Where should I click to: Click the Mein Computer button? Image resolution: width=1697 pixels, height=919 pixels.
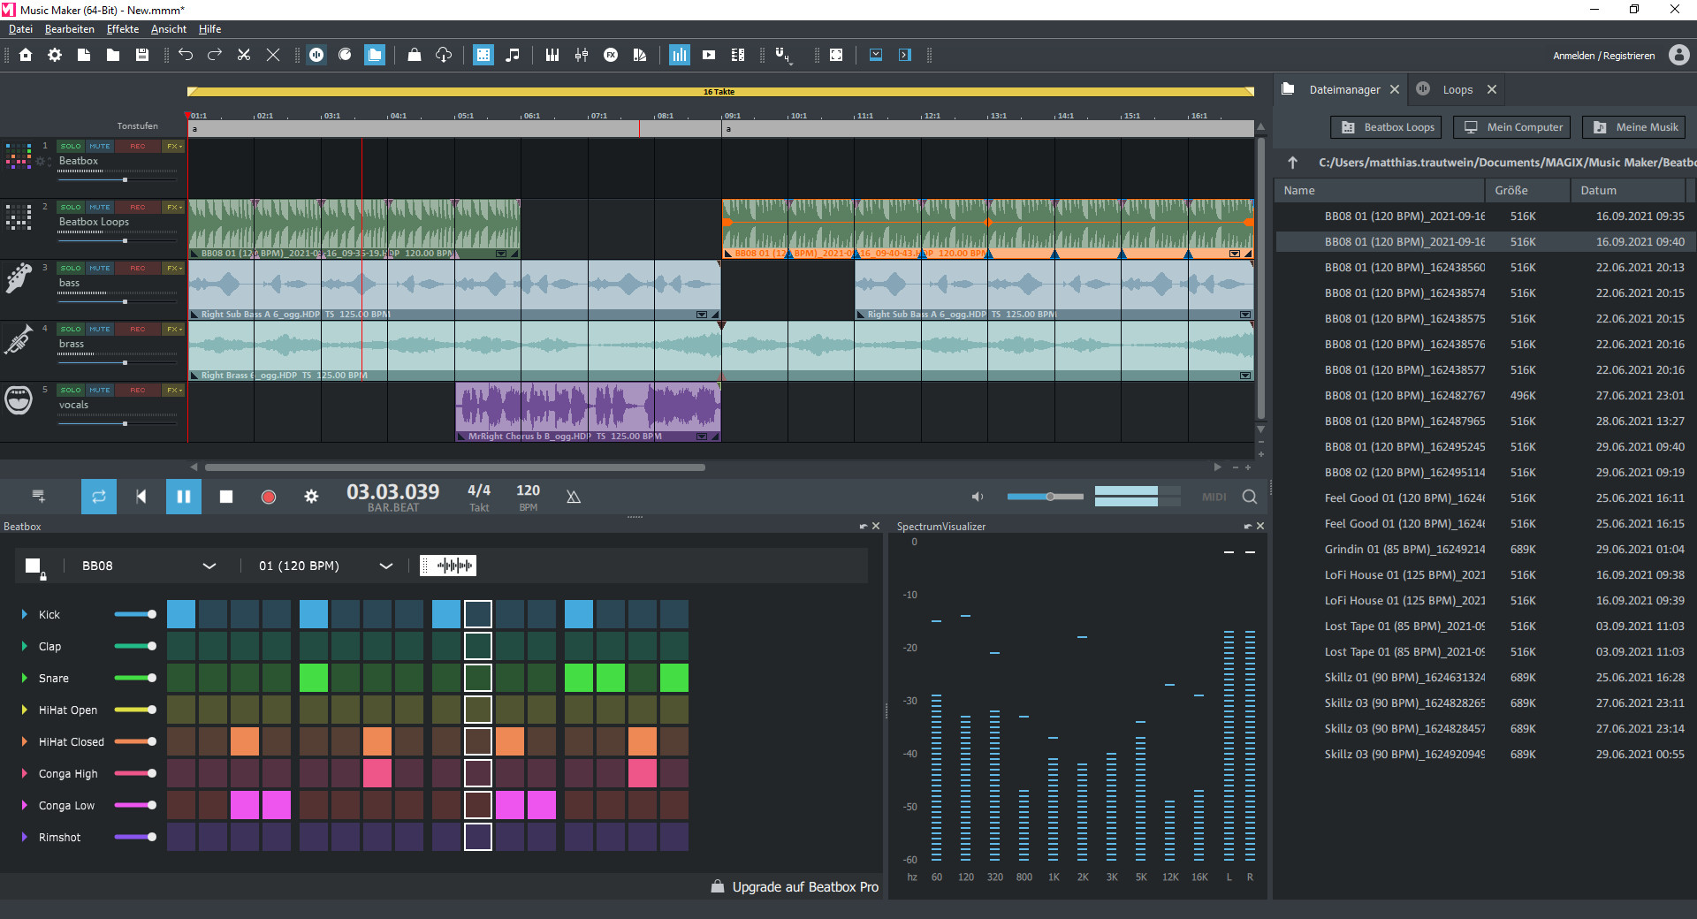(x=1511, y=126)
